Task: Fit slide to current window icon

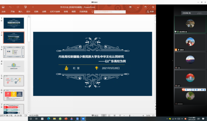Action: (153, 115)
